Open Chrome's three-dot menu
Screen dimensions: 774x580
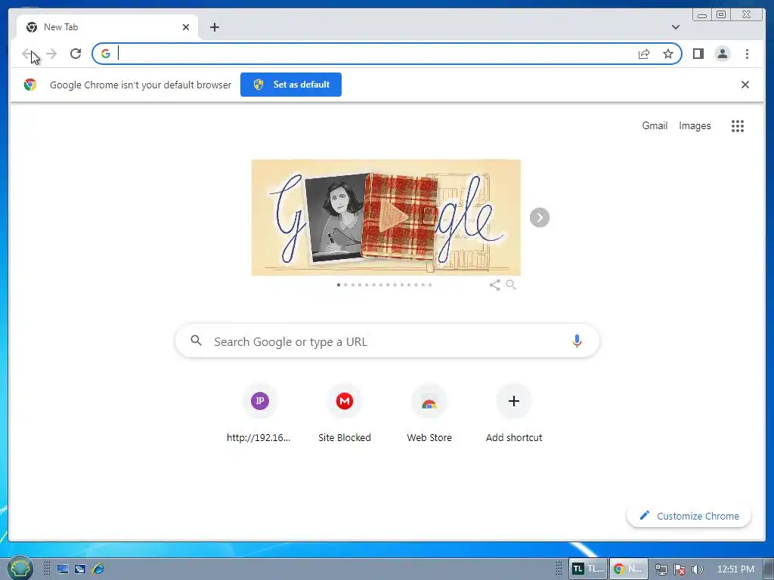coord(747,54)
